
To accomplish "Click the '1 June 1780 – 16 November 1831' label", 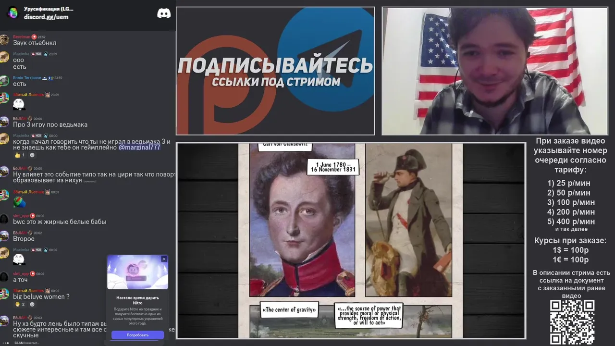I will tap(332, 167).
